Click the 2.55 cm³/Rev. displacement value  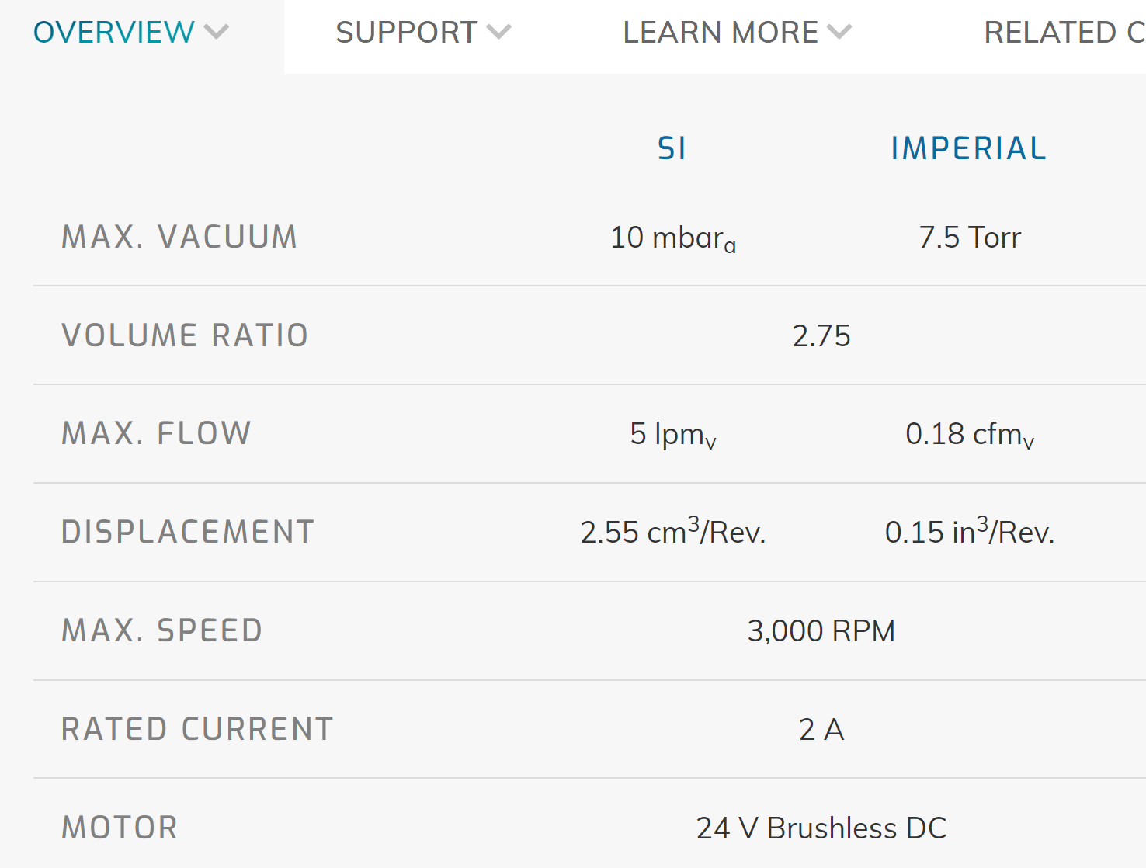point(673,531)
